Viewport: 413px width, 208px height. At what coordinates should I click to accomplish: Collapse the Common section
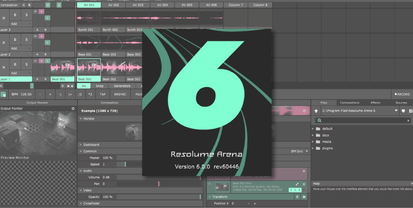coord(81,151)
